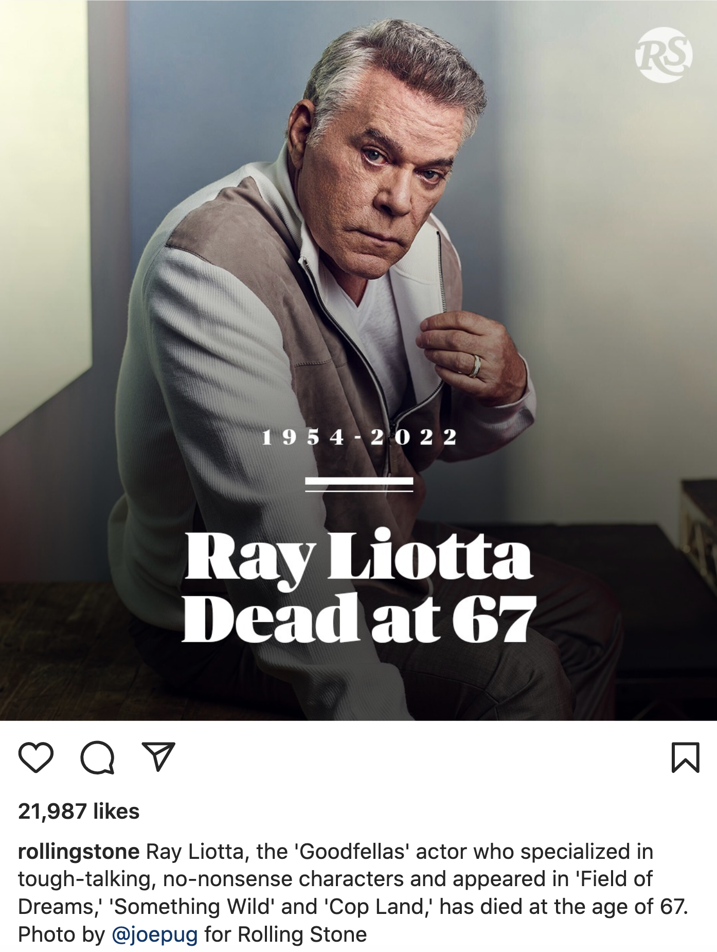Image resolution: width=717 pixels, height=952 pixels.
Task: Click 'for Rolling Stone' credit text
Action: (286, 935)
